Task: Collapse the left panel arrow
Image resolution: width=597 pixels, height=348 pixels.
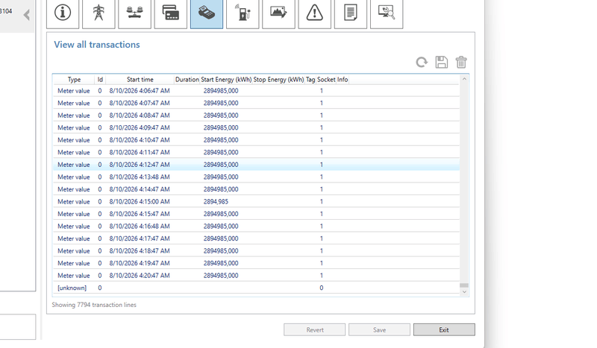Action: coord(26,15)
